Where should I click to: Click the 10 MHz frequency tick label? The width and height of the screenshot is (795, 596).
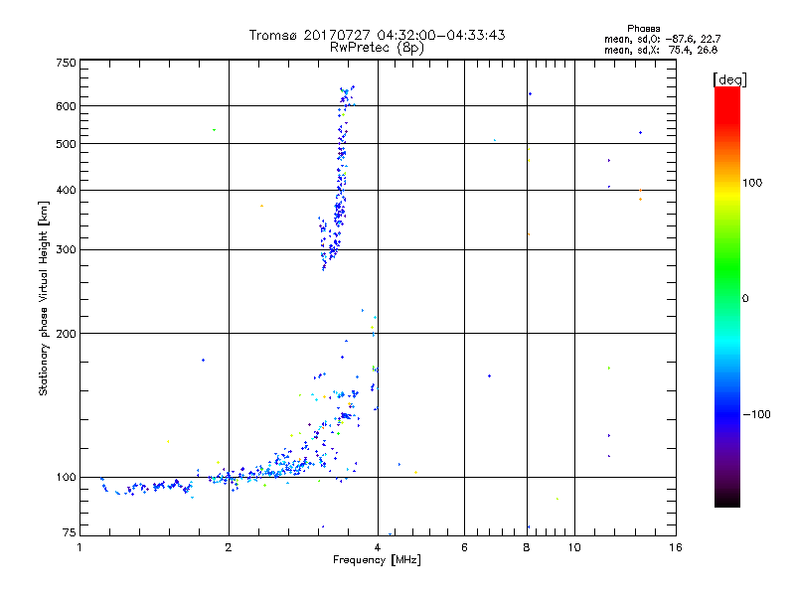574,547
